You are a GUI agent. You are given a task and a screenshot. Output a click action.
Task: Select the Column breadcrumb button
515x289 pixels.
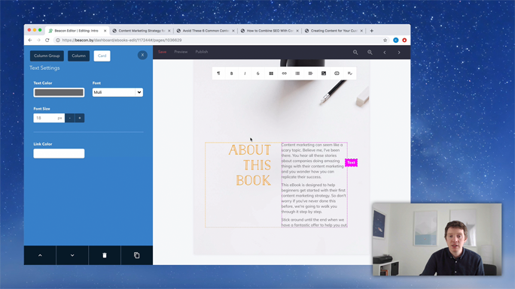[78, 56]
